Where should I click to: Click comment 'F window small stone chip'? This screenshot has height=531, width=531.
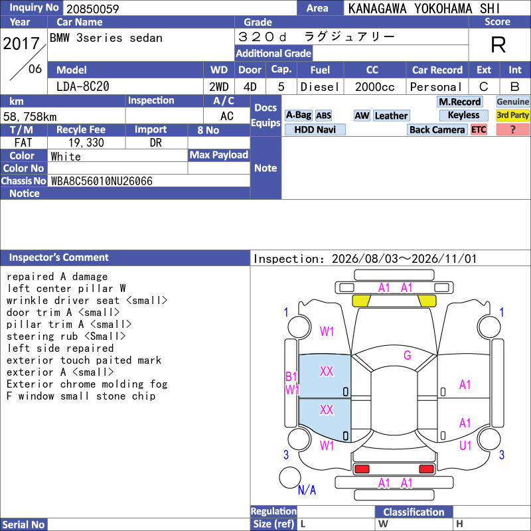tap(81, 396)
